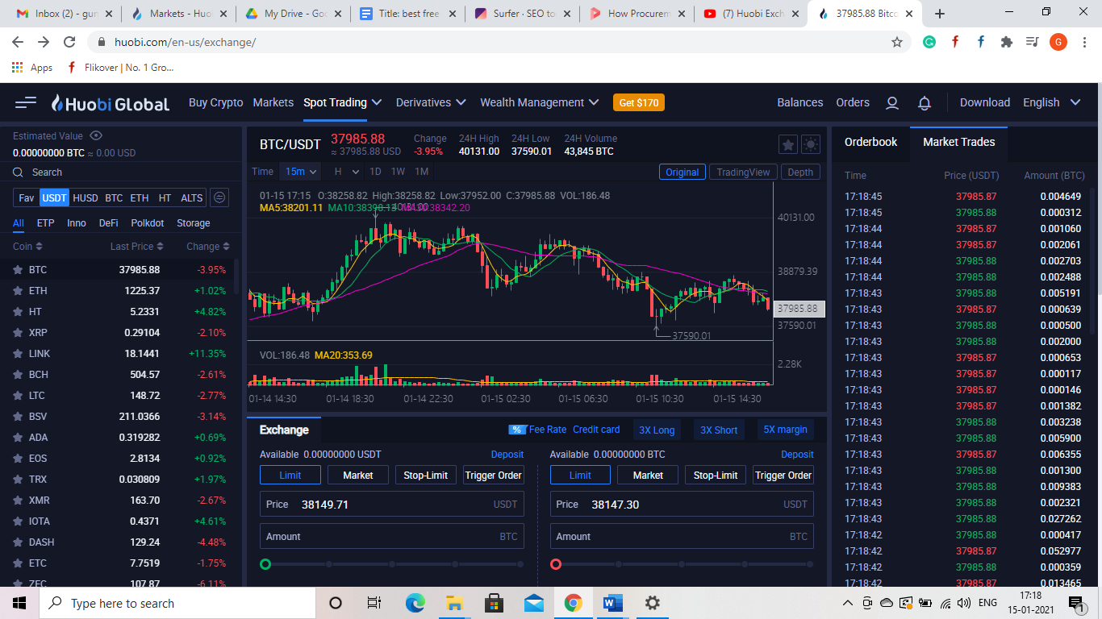The width and height of the screenshot is (1102, 619).
Task: Show the Depth chart view
Action: (x=800, y=172)
